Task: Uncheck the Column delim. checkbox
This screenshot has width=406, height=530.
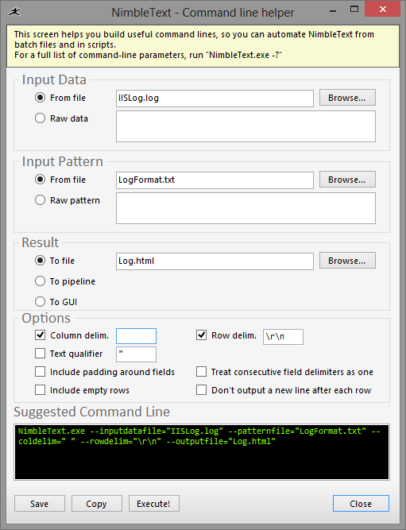Action: (x=40, y=335)
